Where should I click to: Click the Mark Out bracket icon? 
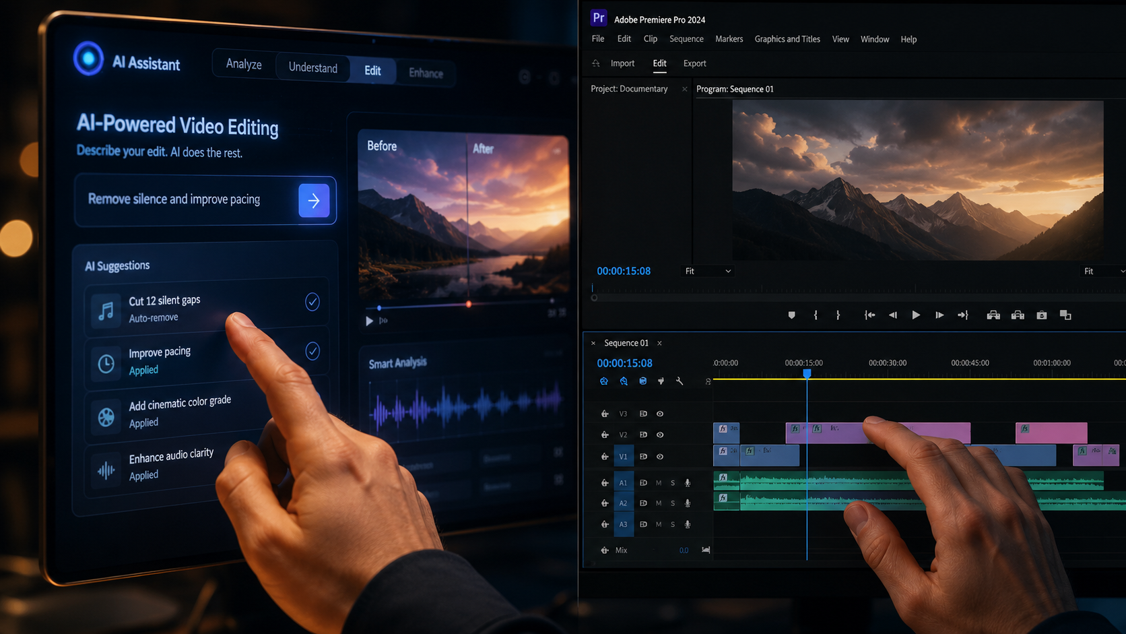(x=838, y=315)
